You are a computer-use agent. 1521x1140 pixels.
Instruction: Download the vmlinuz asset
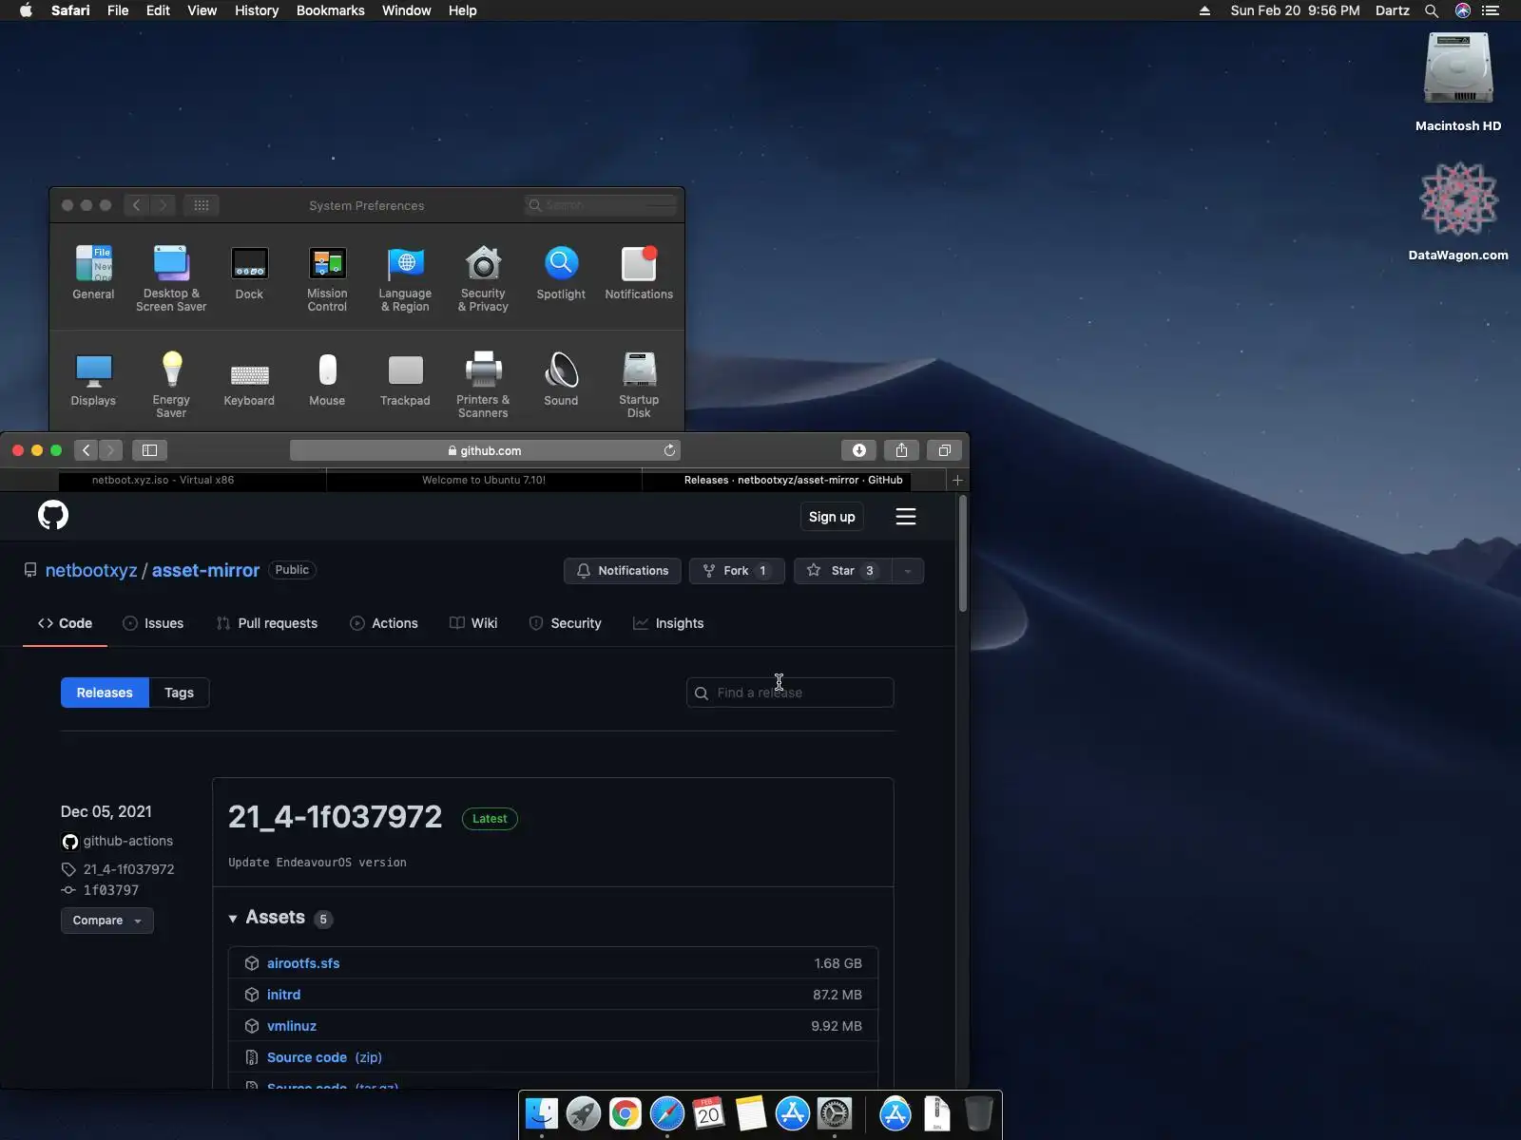[x=292, y=1026]
